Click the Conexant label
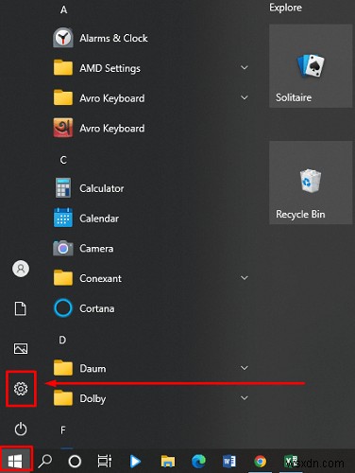The width and height of the screenshot is (355, 473). coord(100,278)
